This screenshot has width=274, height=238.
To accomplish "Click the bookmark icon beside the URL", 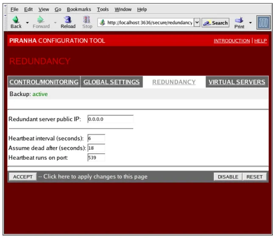I will pyautogui.click(x=102, y=23).
